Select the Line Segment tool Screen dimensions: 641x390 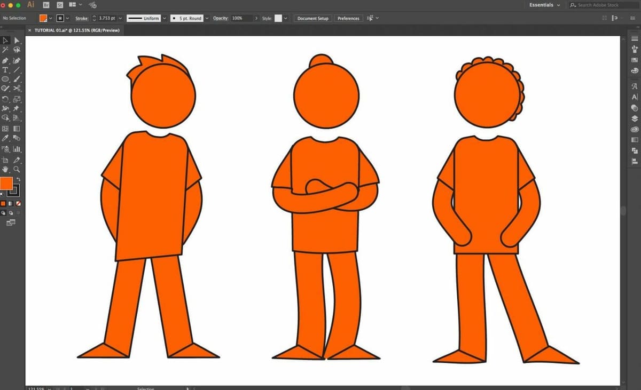click(x=17, y=70)
